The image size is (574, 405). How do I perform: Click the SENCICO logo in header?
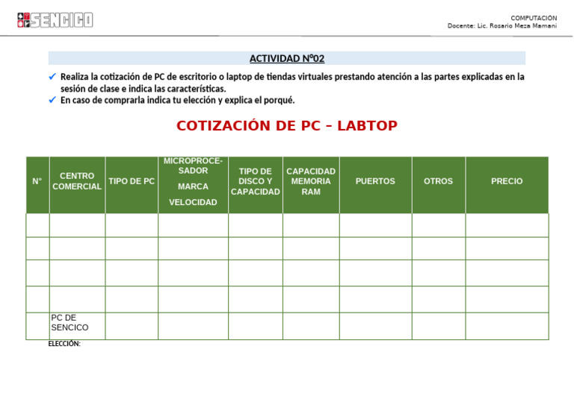(55, 20)
